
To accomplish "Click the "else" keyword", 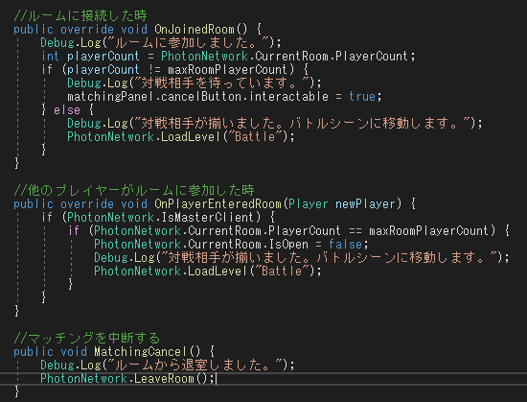I will (67, 110).
